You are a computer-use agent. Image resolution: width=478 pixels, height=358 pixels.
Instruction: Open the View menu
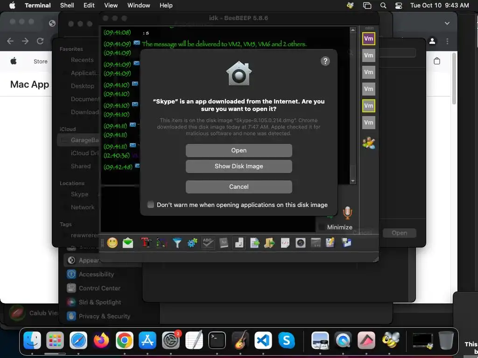pos(111,5)
